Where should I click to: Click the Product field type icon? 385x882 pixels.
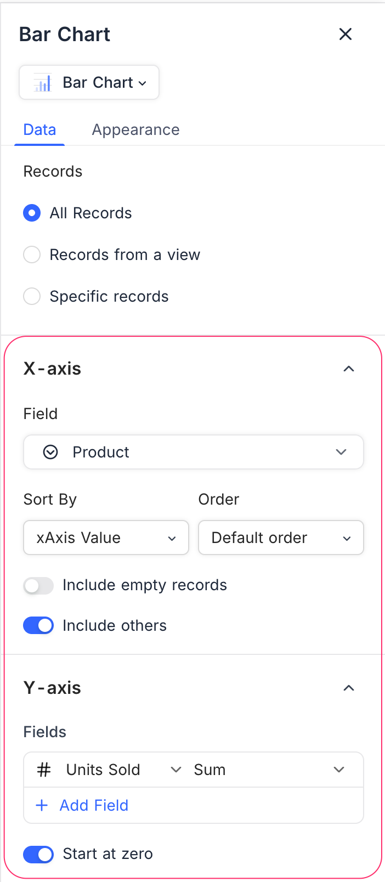[x=50, y=452]
